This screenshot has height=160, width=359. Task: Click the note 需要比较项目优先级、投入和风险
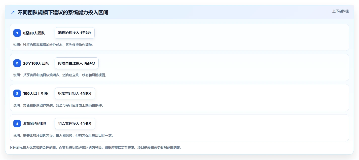[63, 135]
